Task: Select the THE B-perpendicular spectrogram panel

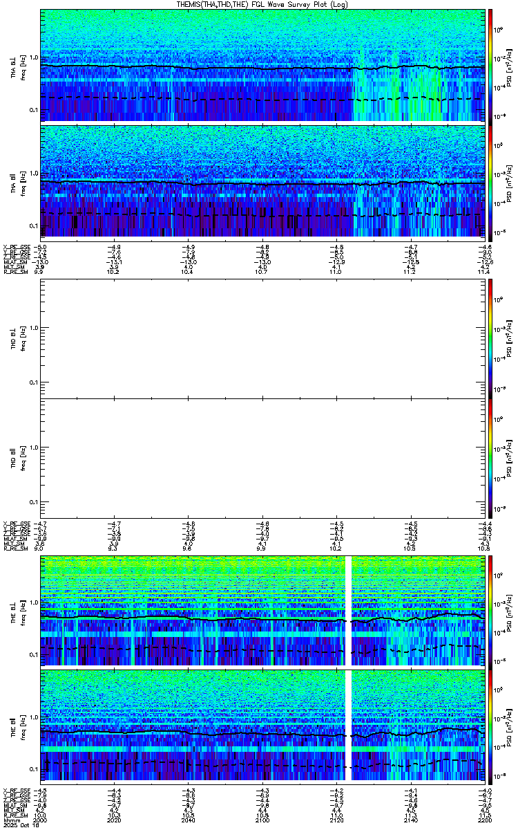Action: pyautogui.click(x=262, y=611)
